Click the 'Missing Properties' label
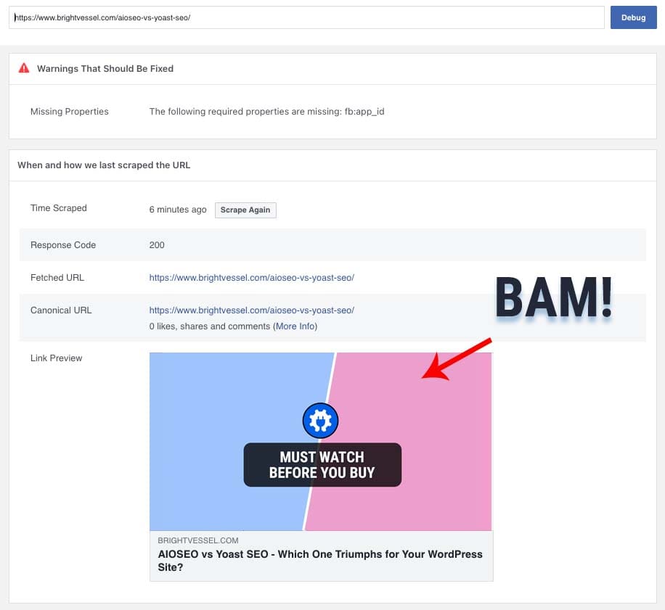Image resolution: width=665 pixels, height=610 pixels. 70,112
